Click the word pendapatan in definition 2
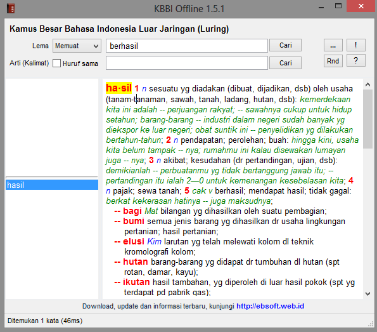This screenshot has height=332, width=377. 203,140
